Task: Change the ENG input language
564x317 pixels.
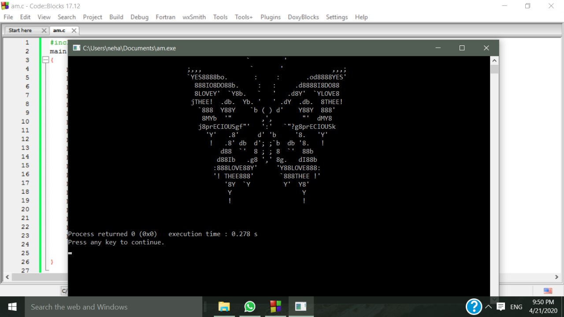Action: 516,307
